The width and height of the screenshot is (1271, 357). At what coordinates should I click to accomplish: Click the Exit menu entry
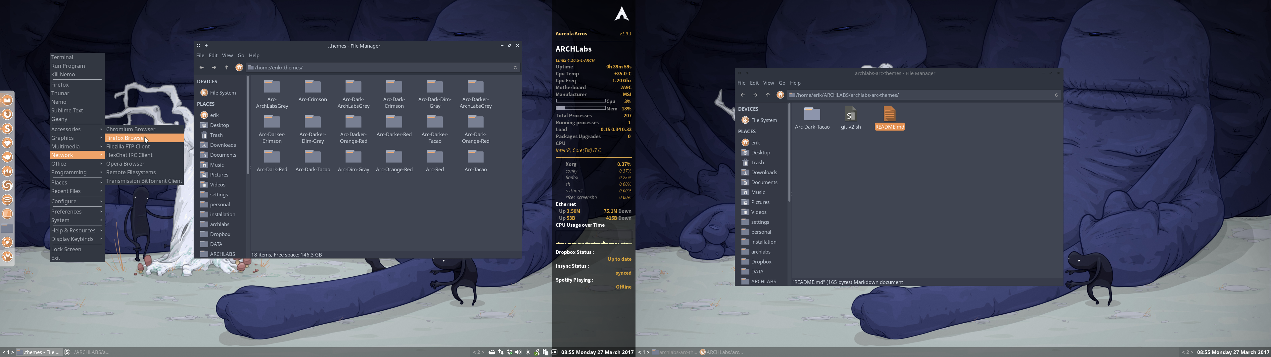point(77,258)
